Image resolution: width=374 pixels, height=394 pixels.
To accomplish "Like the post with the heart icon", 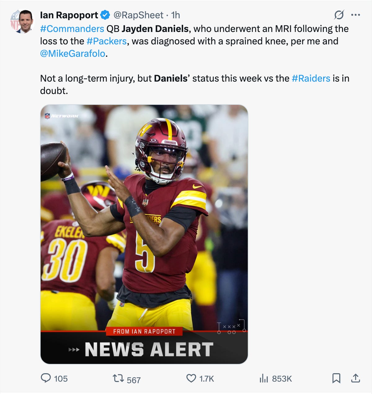I will coord(191,378).
